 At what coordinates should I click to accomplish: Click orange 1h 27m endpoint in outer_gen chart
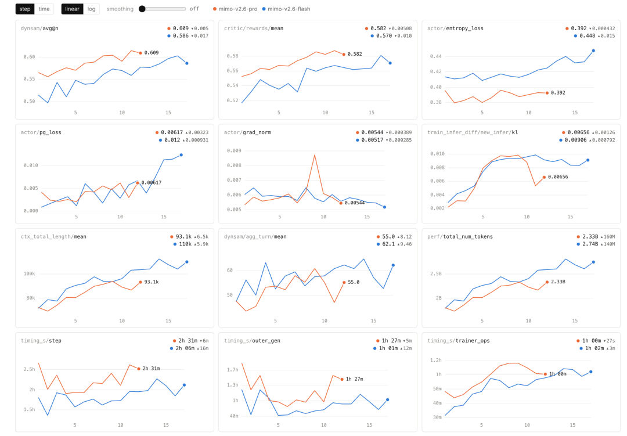pyautogui.click(x=342, y=379)
